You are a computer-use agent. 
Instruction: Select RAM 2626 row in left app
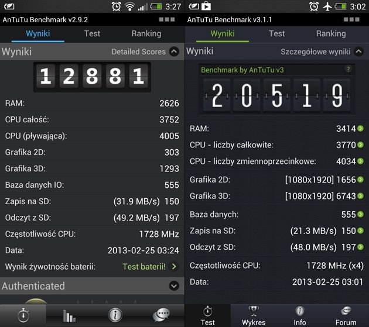point(92,103)
